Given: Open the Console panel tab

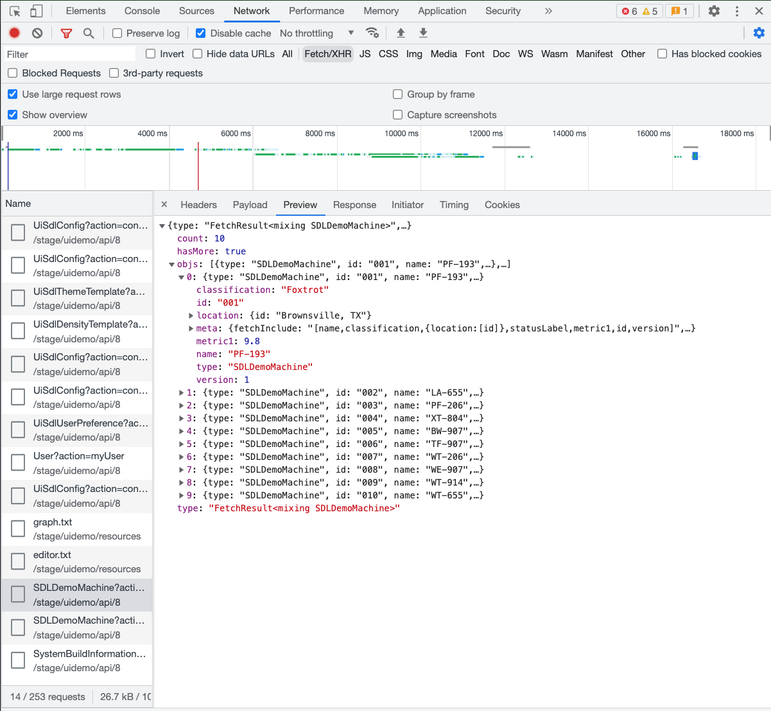Looking at the screenshot, I should tap(142, 11).
